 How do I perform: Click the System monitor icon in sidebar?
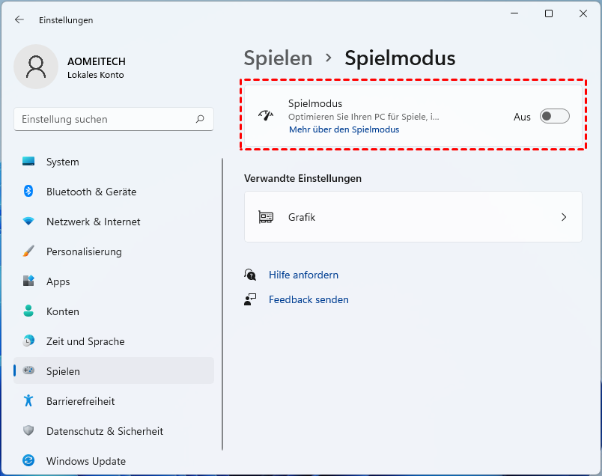28,162
